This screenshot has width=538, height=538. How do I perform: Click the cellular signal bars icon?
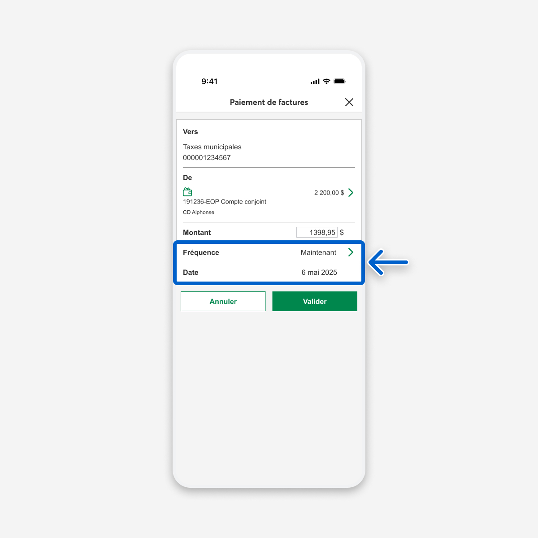[x=315, y=82]
